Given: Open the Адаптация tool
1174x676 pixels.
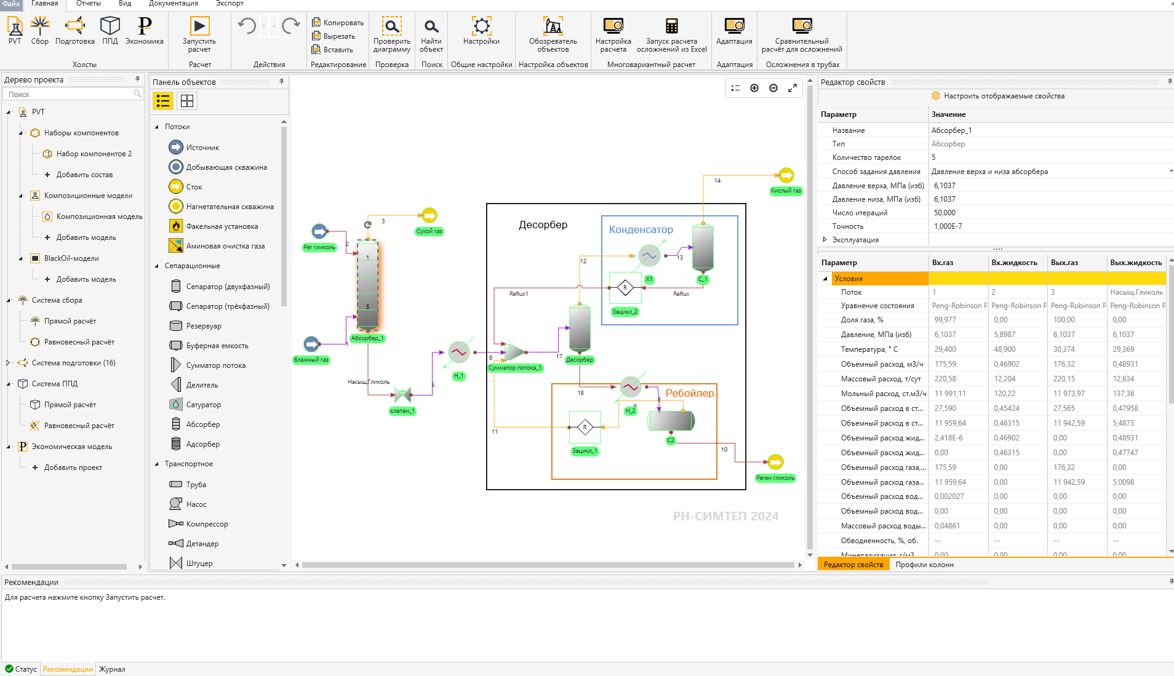Looking at the screenshot, I should pos(734,31).
